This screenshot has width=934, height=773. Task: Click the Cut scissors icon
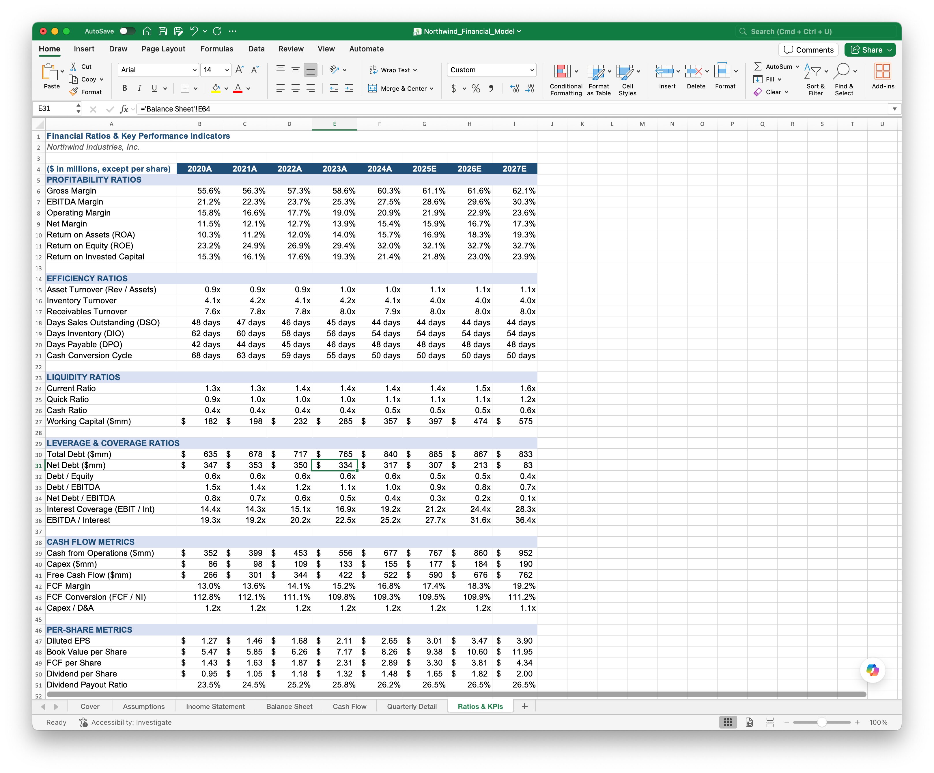pyautogui.click(x=74, y=66)
